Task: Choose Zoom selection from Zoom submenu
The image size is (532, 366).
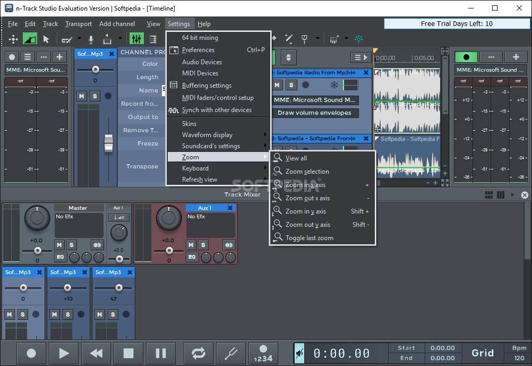Action: (322, 172)
